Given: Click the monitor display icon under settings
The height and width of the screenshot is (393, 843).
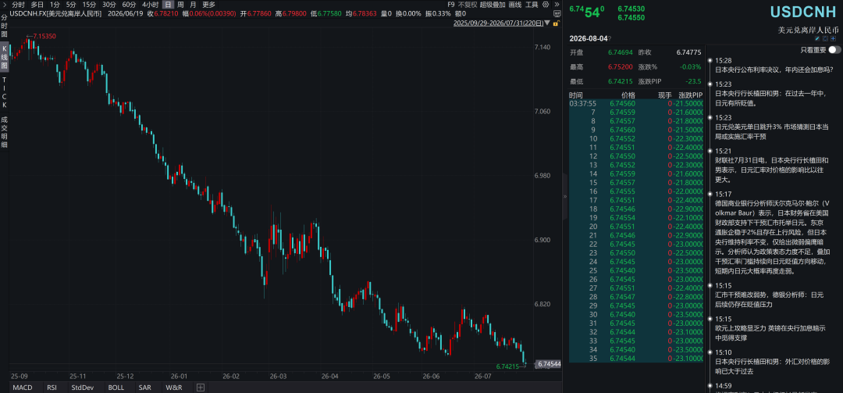Looking at the screenshot, I should click(x=557, y=13).
